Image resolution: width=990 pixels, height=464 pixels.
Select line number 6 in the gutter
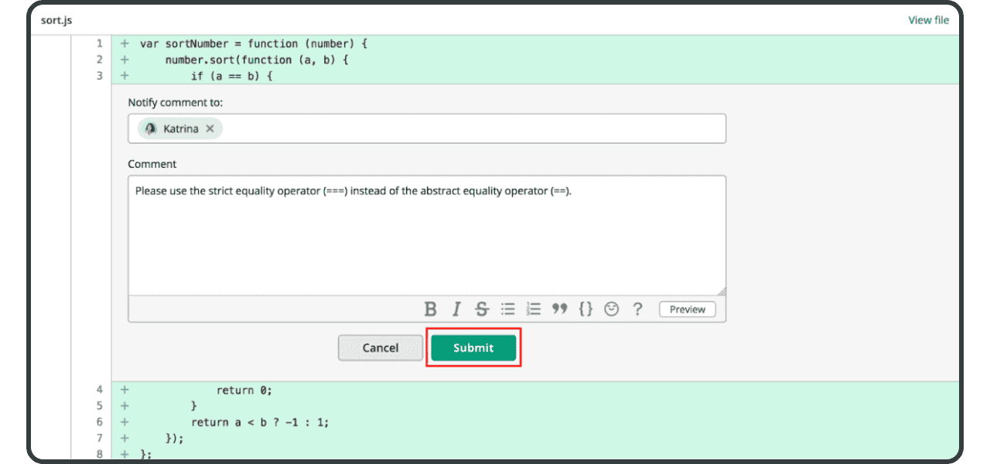pos(100,422)
